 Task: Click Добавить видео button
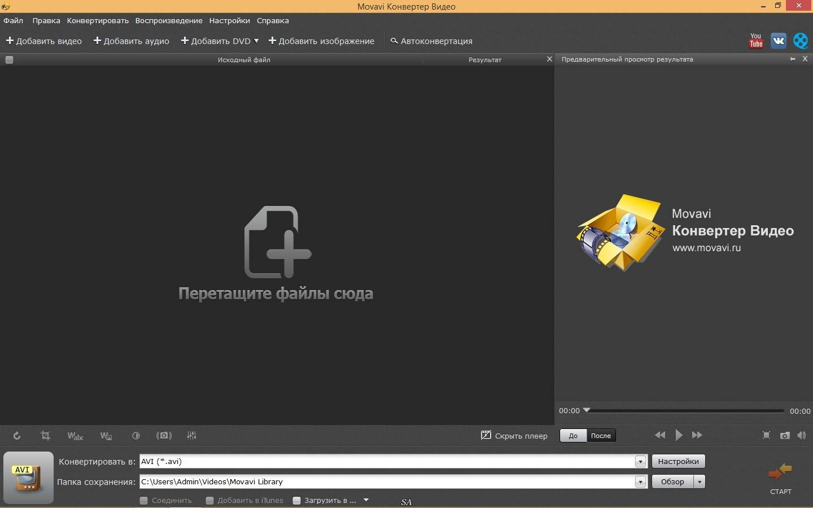point(43,41)
